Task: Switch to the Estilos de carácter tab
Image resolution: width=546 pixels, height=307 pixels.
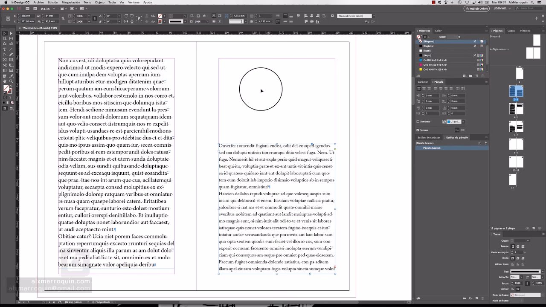Action: pyautogui.click(x=429, y=137)
